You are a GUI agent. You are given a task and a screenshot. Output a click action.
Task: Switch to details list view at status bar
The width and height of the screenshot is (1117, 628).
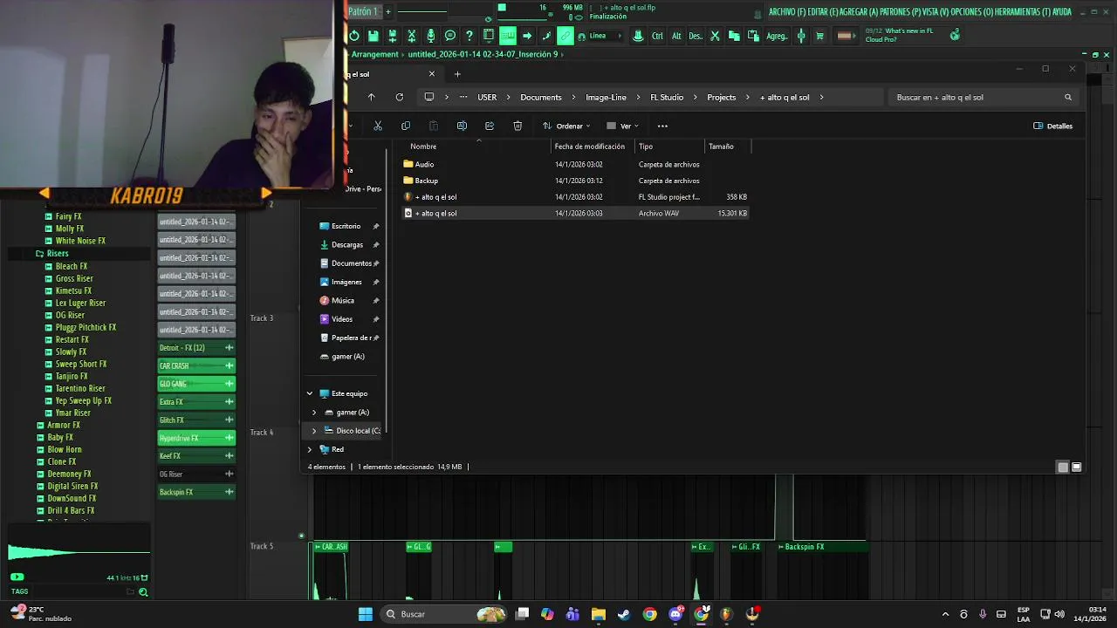pyautogui.click(x=1062, y=467)
